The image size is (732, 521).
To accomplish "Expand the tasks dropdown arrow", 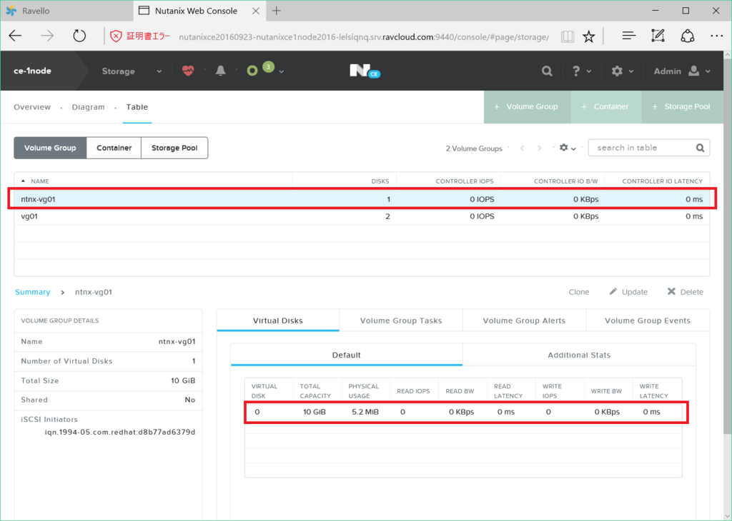I will [282, 72].
